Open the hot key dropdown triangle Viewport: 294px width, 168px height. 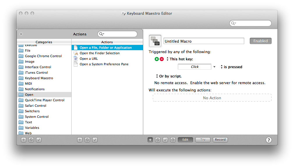pos(214,67)
